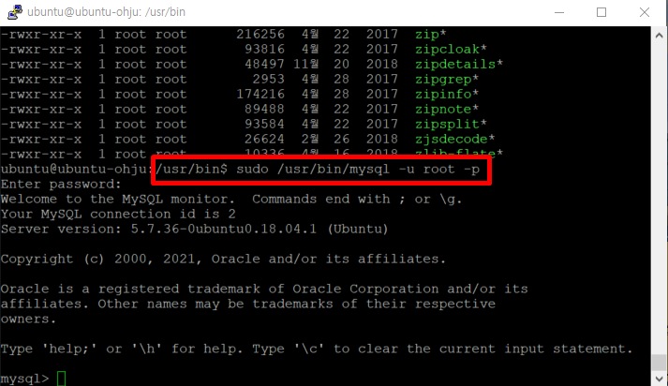
Task: Maximize the PuTTY terminal window
Action: click(x=601, y=12)
